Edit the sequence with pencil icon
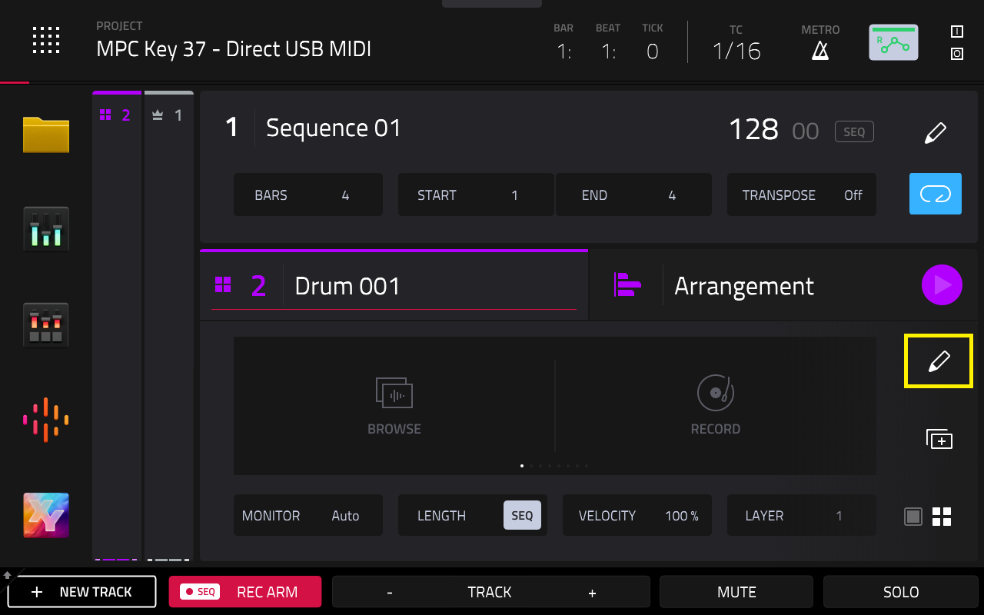This screenshot has width=984, height=615. [x=935, y=132]
